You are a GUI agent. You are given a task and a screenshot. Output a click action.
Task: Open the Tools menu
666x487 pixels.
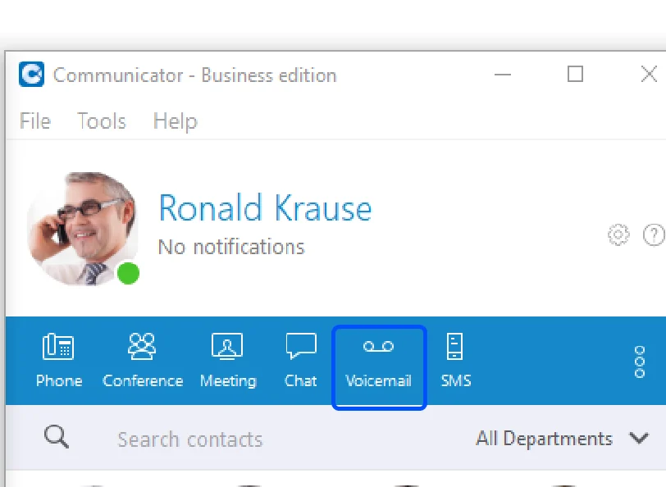tap(102, 121)
